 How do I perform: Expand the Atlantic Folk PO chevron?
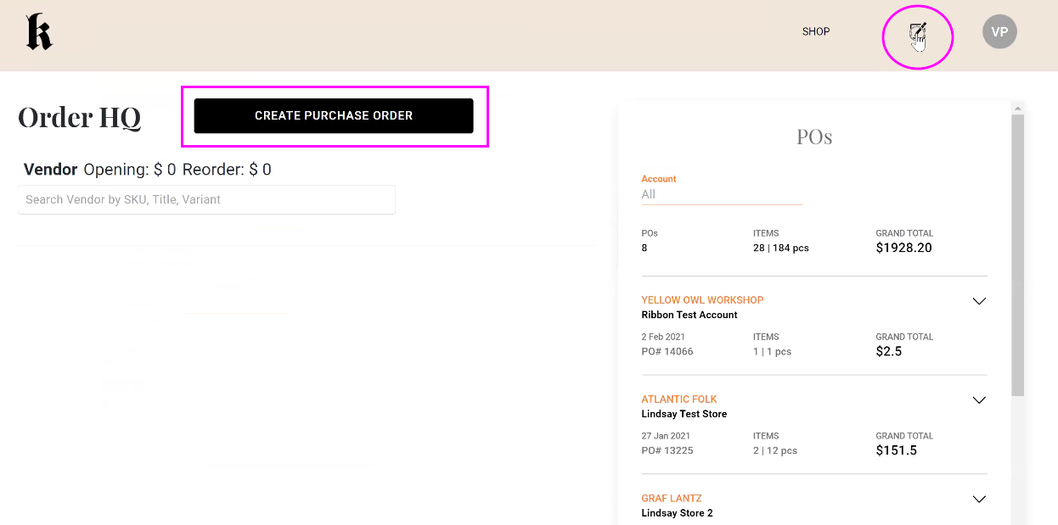pyautogui.click(x=979, y=400)
